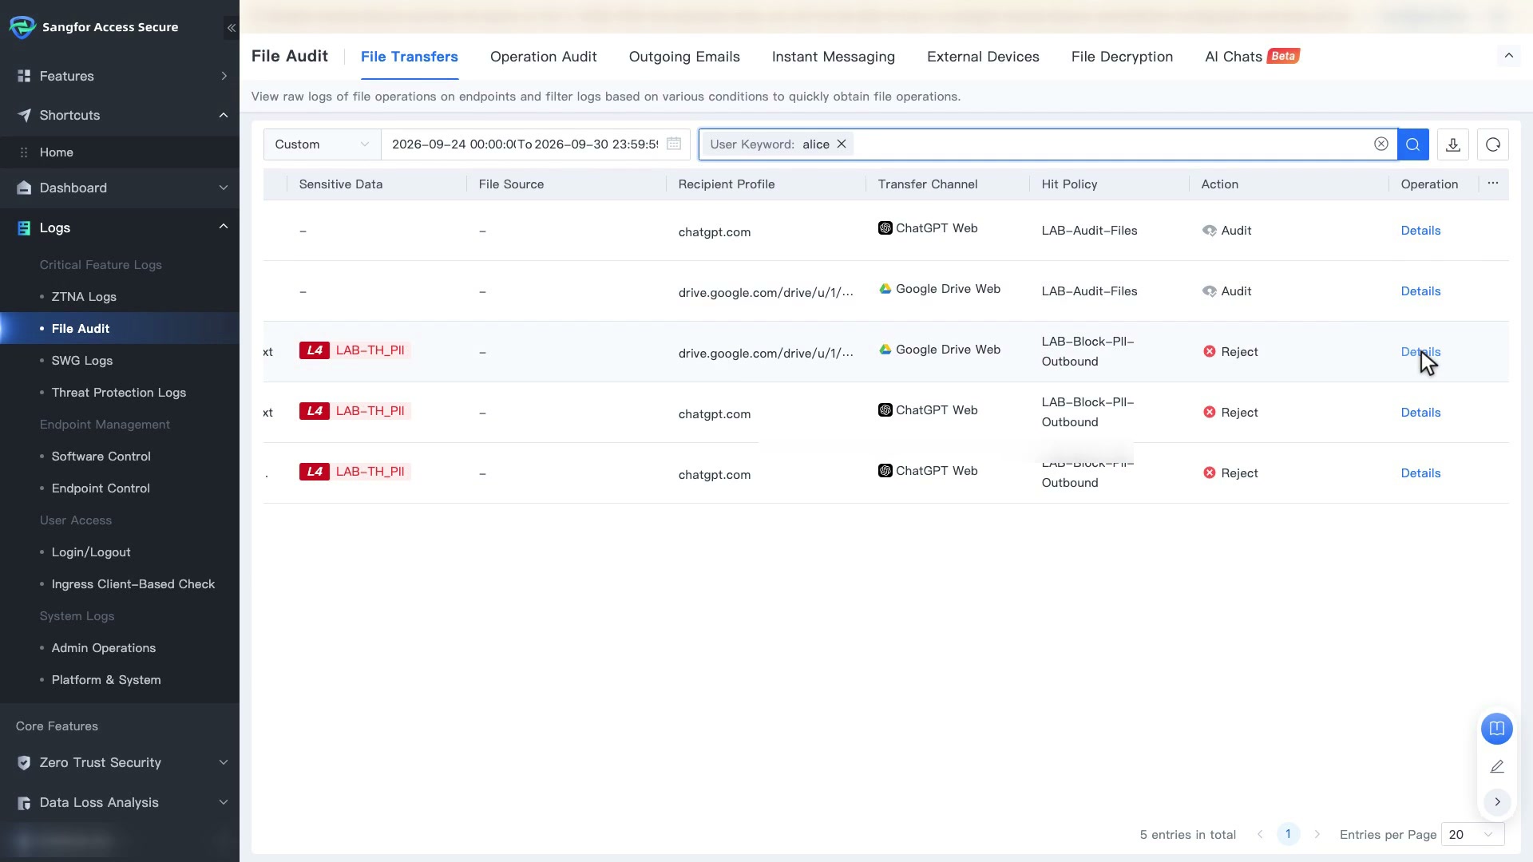Open the Instant Messaging tab

point(834,57)
